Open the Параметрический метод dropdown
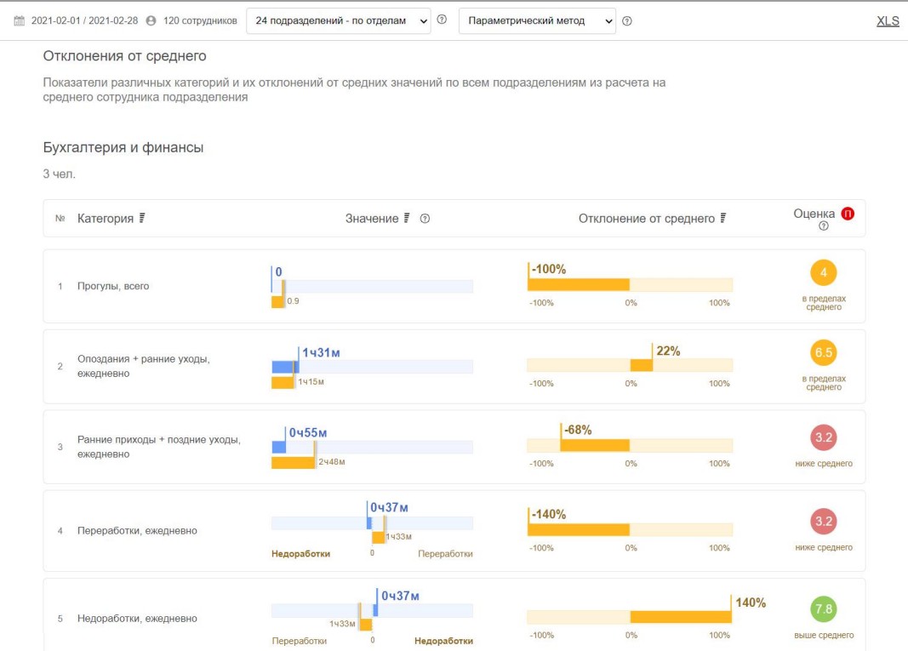 [536, 21]
